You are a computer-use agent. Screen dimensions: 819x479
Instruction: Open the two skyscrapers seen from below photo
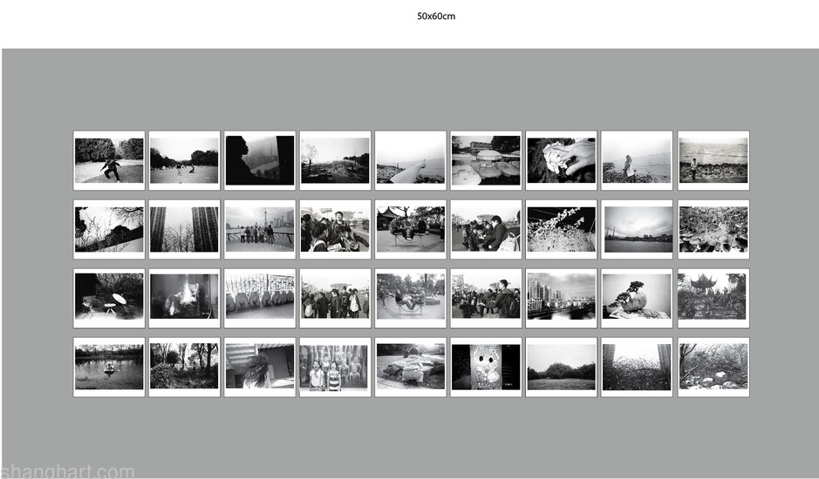pos(184,229)
